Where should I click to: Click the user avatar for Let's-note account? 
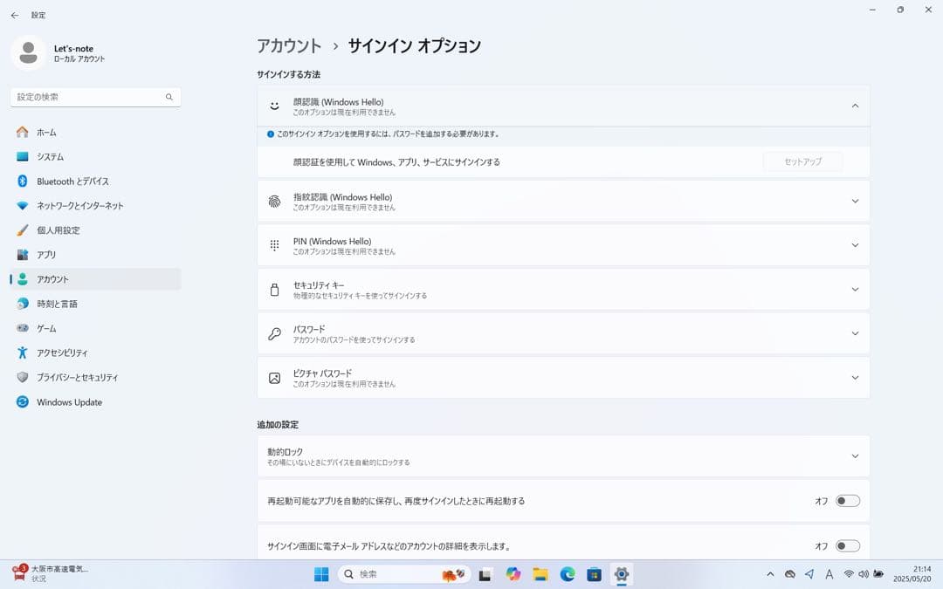(x=30, y=52)
